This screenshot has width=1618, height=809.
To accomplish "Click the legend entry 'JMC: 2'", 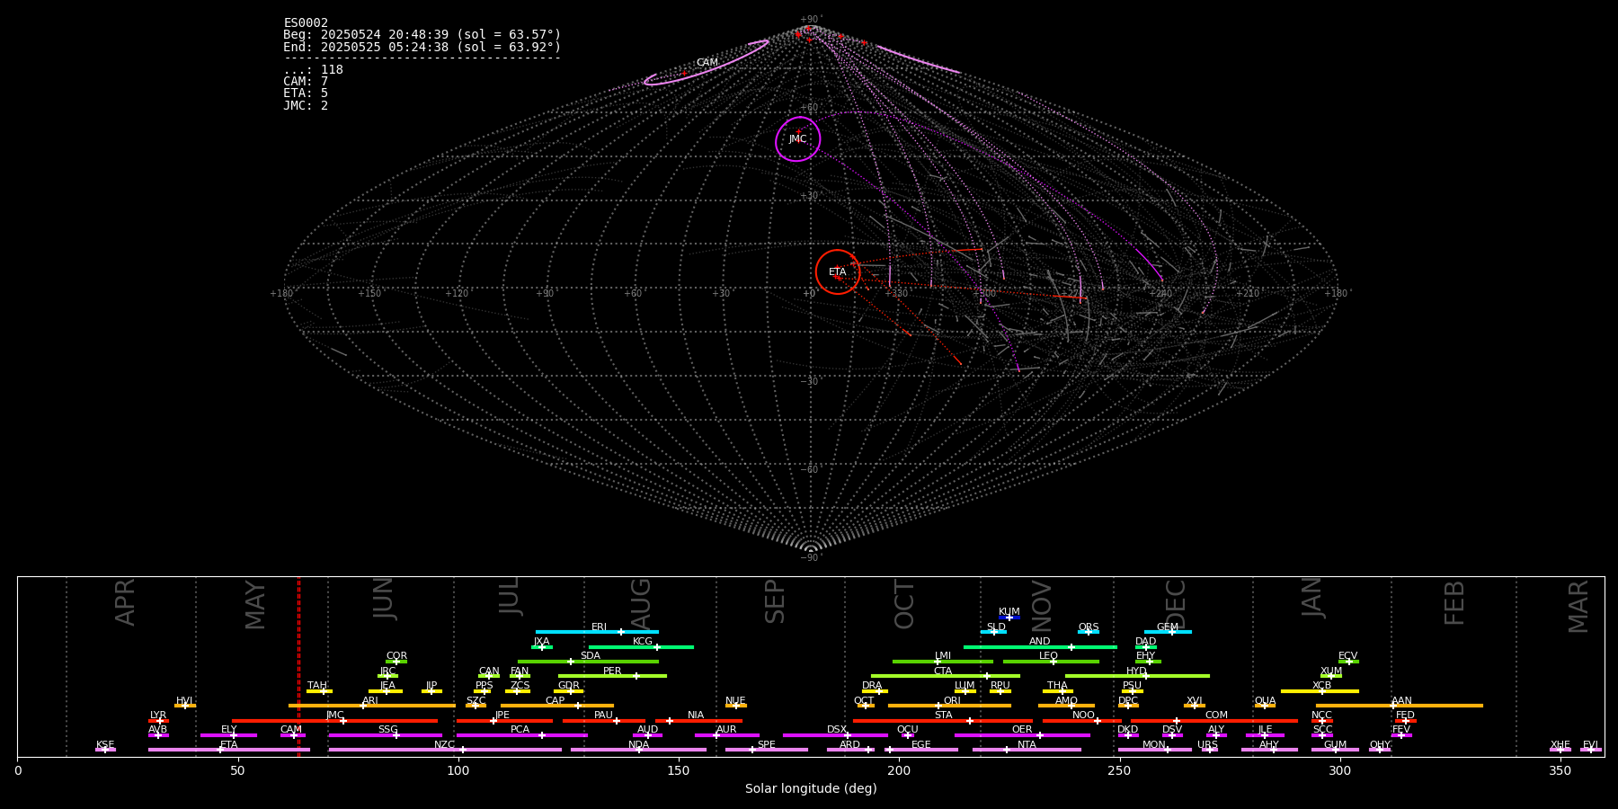I will click(x=306, y=105).
